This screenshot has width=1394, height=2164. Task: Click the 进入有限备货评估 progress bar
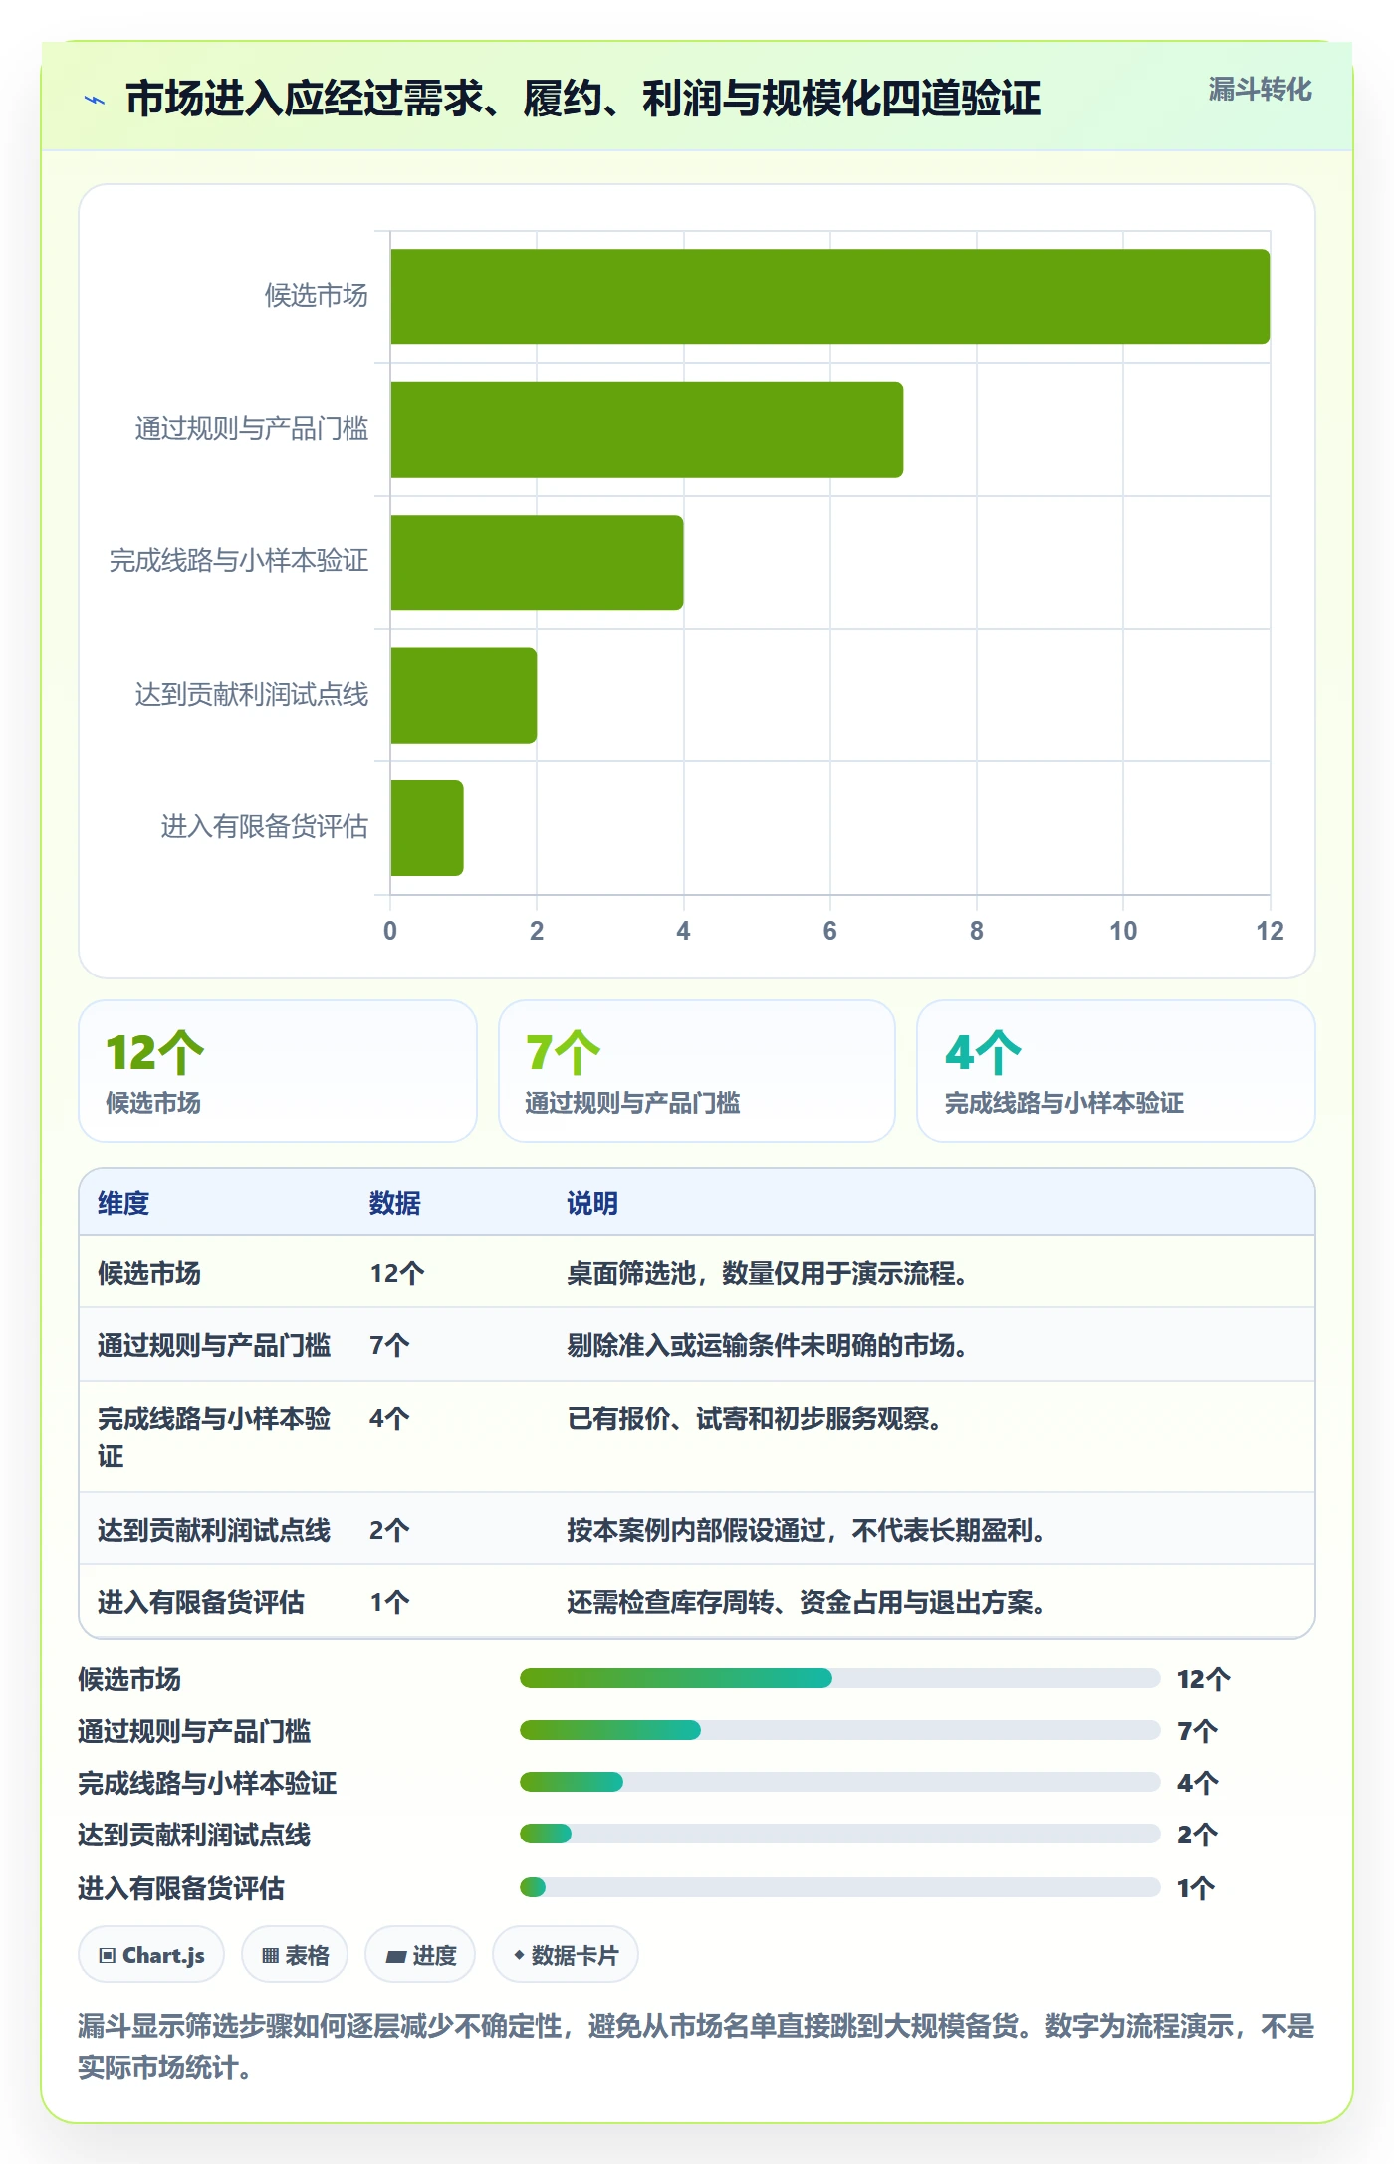(839, 1887)
